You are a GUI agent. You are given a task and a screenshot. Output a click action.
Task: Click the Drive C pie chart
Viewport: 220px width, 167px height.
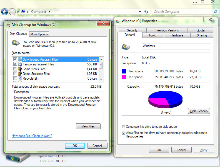point(166,99)
